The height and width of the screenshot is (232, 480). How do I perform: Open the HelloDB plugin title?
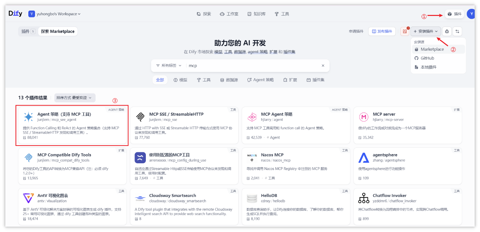pos(269,196)
